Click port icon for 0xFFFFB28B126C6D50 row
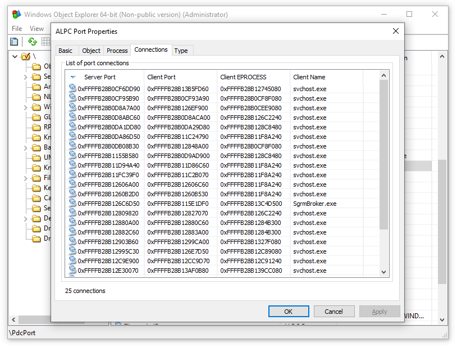Viewport: 457px width, 347px height. pyautogui.click(x=72, y=203)
